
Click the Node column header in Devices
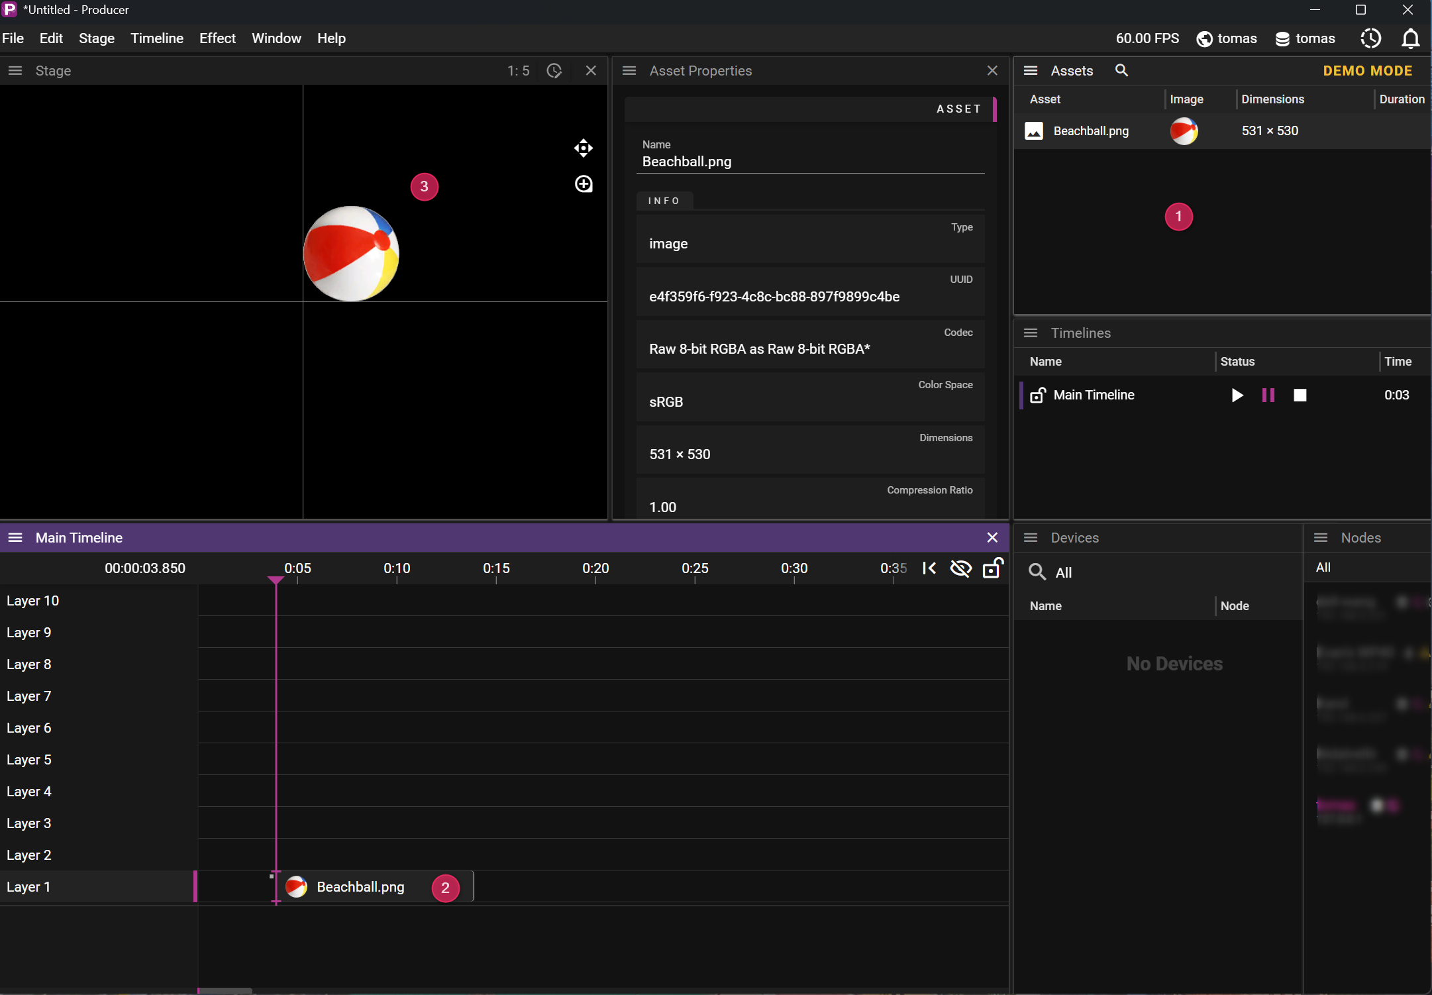pyautogui.click(x=1235, y=606)
